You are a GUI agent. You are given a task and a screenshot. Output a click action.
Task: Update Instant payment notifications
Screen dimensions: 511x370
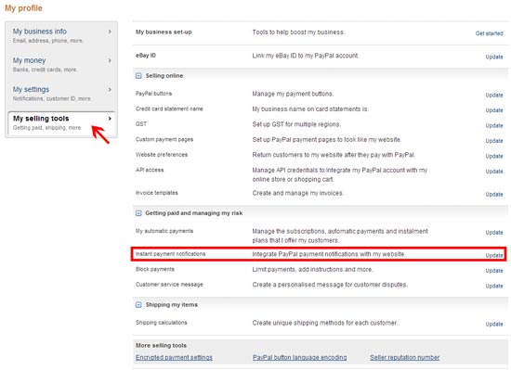[x=494, y=256]
